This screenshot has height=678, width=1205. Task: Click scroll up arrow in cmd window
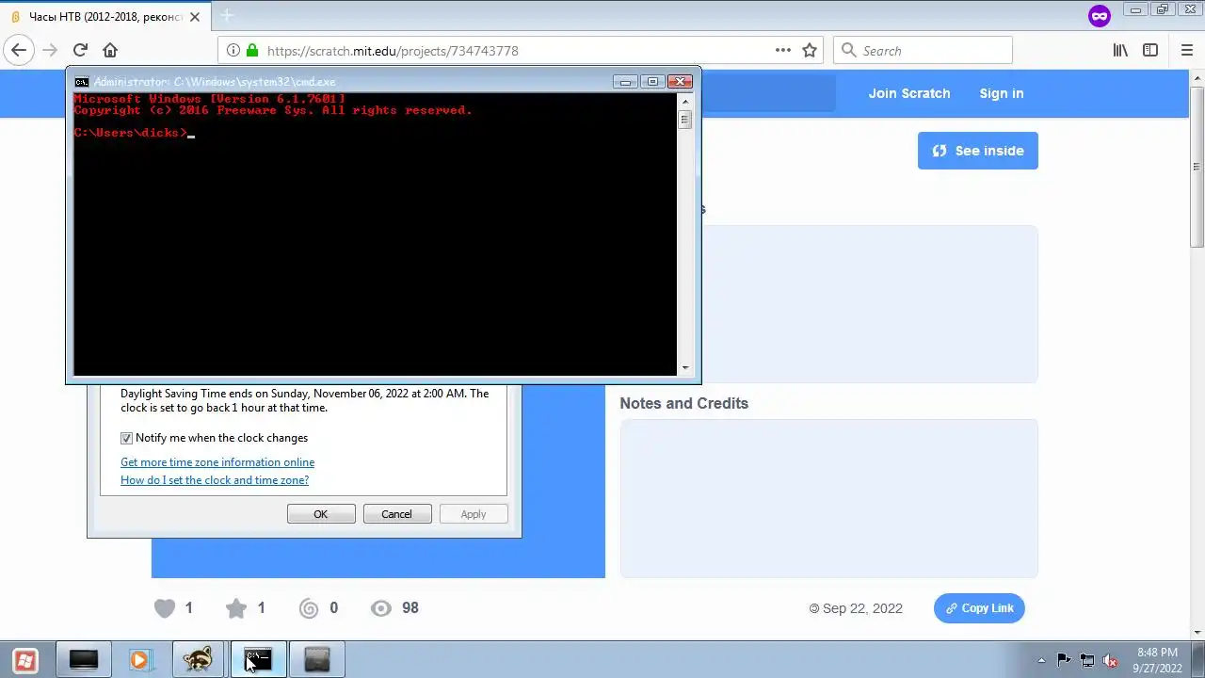coord(684,99)
